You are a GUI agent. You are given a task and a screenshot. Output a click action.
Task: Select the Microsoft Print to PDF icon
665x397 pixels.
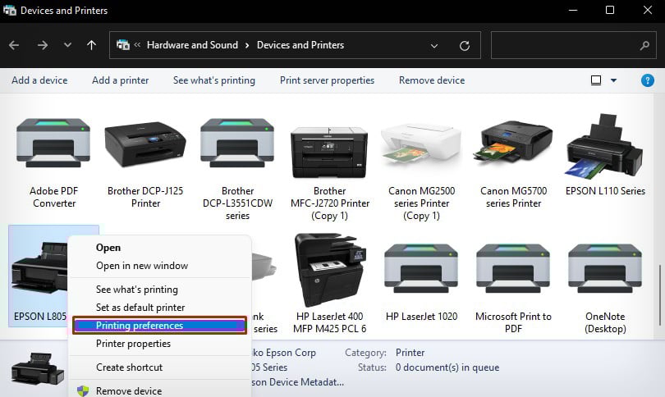point(513,268)
